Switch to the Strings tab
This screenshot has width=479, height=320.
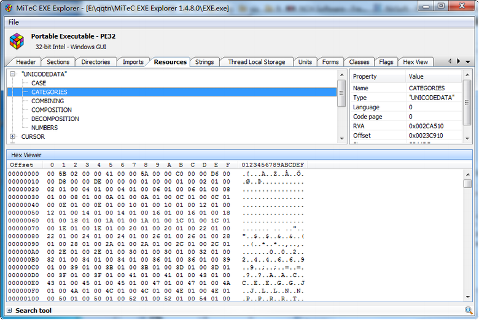tap(204, 62)
